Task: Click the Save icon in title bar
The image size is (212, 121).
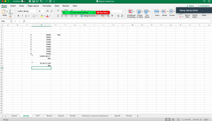Action: (x=33, y=1)
